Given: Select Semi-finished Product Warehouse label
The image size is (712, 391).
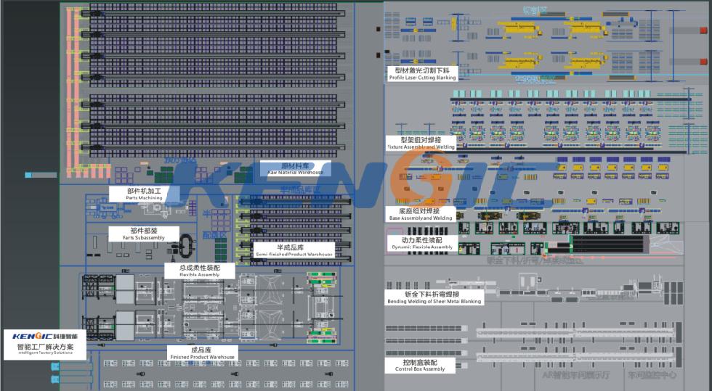Looking at the screenshot, I should [x=294, y=251].
